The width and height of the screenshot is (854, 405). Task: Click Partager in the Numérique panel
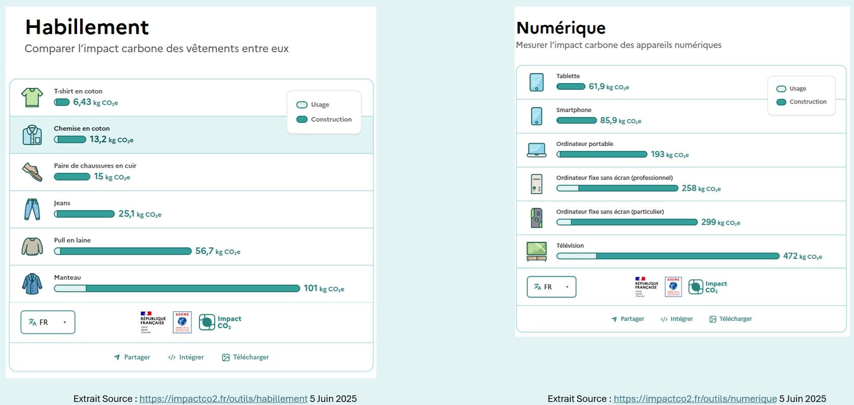pos(628,319)
